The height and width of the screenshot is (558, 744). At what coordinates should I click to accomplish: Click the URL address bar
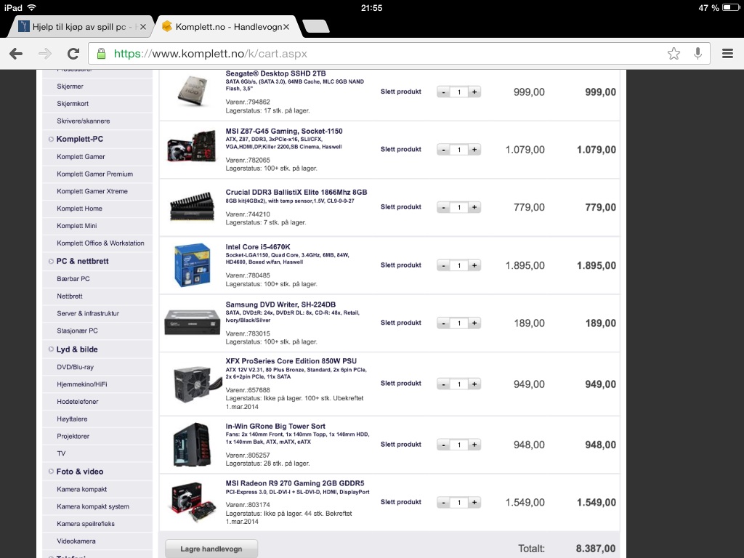tap(399, 54)
